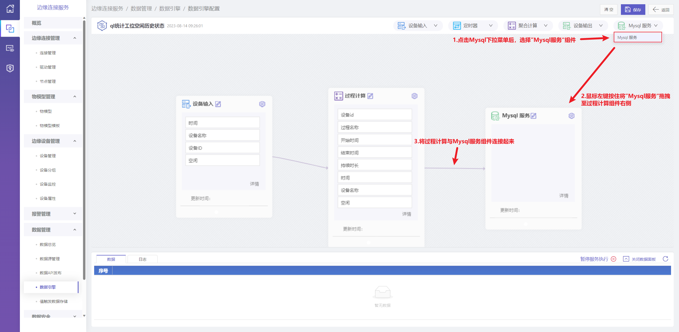
Task: Click the 设备输出 toolbar component icon
Action: pyautogui.click(x=567, y=26)
